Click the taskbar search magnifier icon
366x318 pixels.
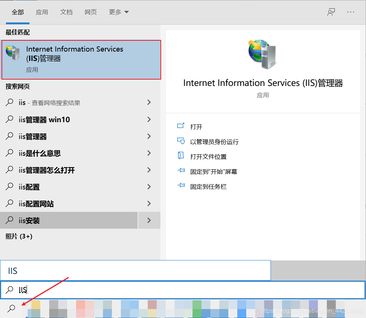tap(11, 308)
